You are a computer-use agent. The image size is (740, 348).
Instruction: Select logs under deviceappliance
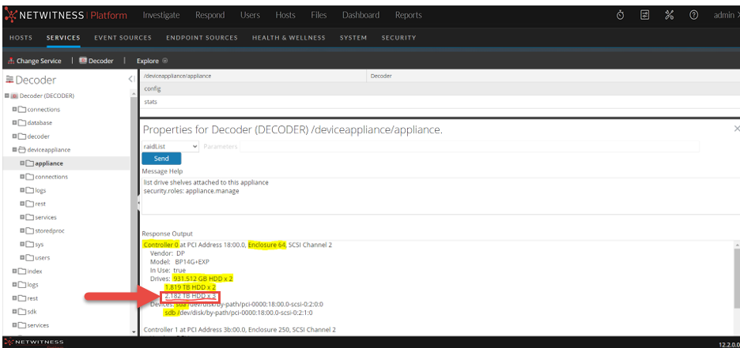(x=40, y=190)
